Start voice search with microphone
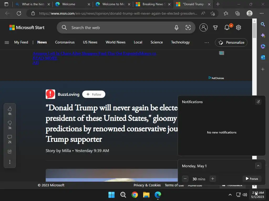Screen dimensions: 269x201 click(176, 27)
